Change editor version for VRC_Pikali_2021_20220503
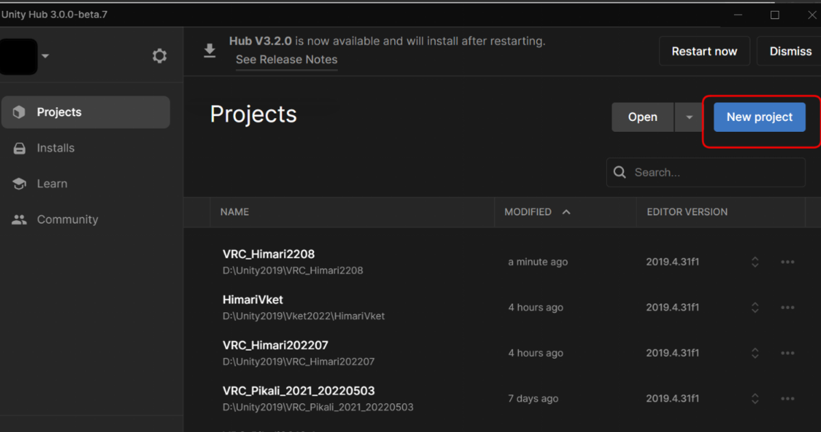Image resolution: width=821 pixels, height=432 pixels. coord(755,399)
